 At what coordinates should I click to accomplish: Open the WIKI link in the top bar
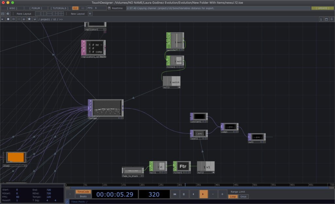tap(12, 8)
